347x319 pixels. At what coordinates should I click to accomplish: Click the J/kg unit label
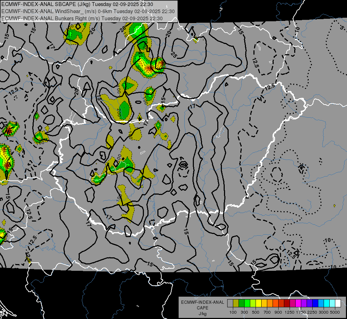(x=202, y=314)
